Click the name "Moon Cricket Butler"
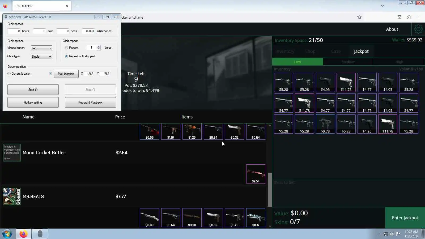This screenshot has height=239, width=425. pyautogui.click(x=44, y=153)
